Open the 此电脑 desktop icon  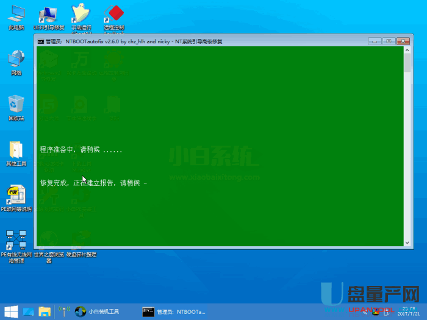point(16,15)
